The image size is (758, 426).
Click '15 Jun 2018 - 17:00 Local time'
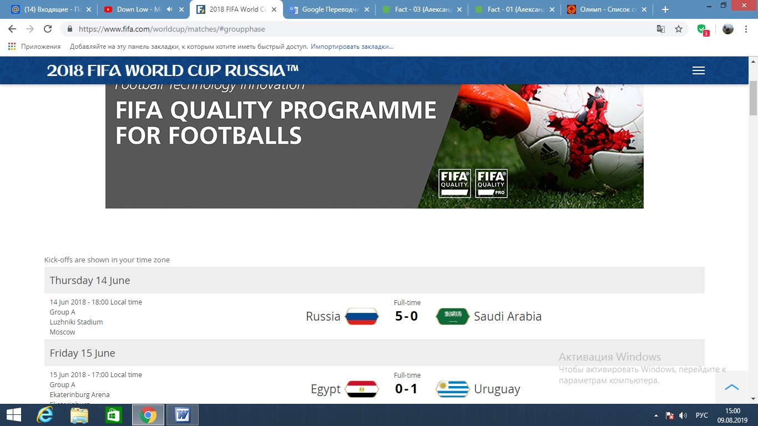(96, 375)
